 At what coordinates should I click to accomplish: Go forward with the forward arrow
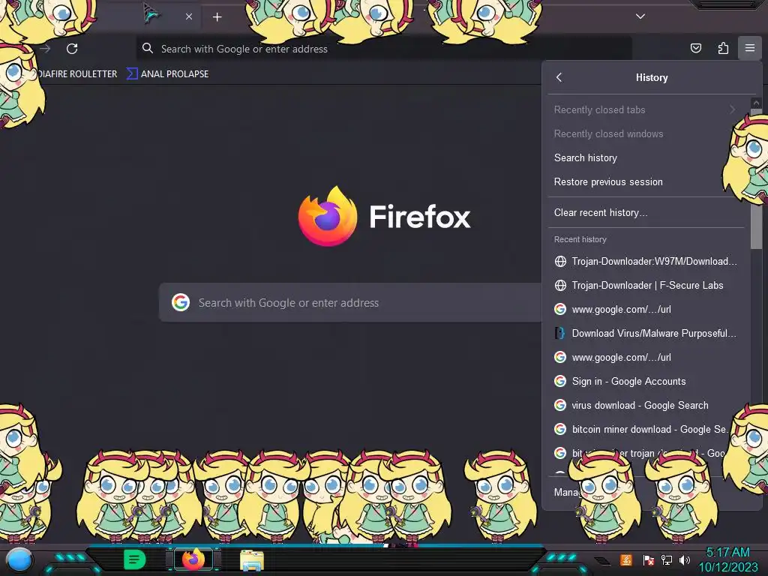click(45, 49)
